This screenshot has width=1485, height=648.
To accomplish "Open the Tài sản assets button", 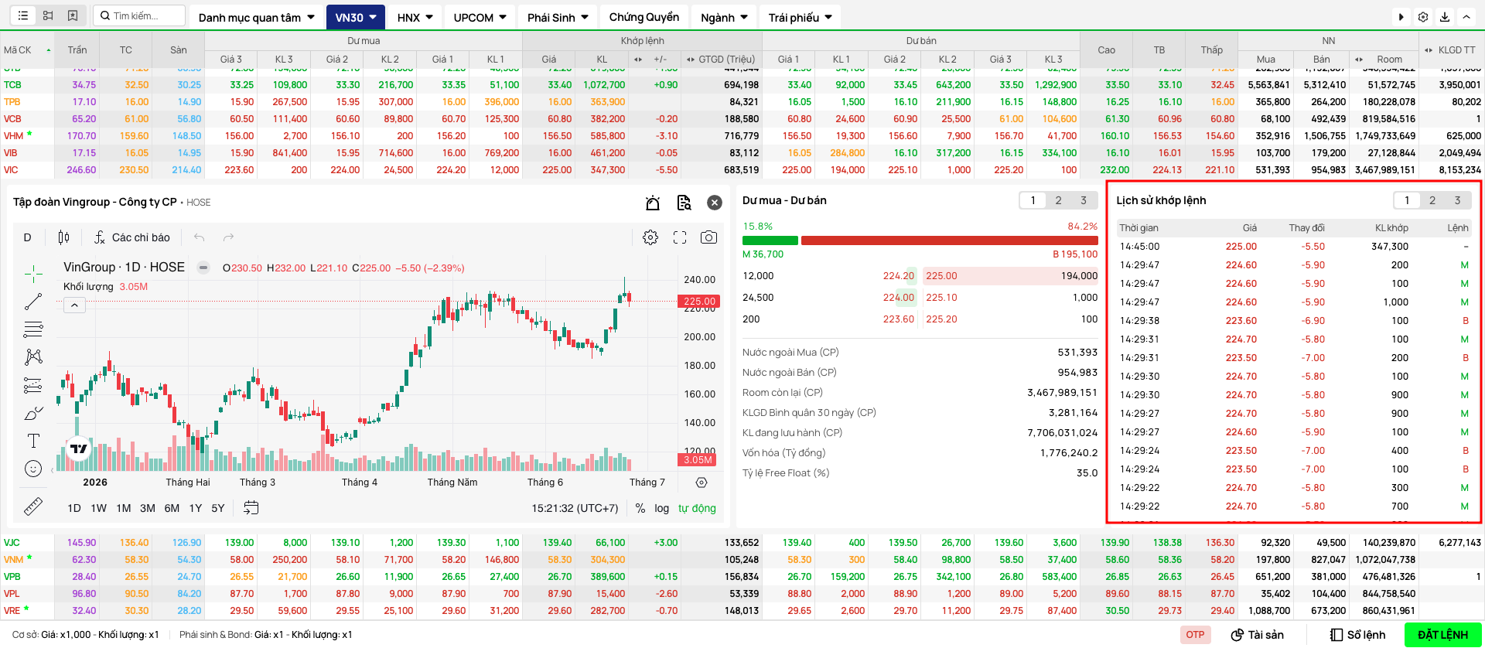I will pyautogui.click(x=1258, y=635).
